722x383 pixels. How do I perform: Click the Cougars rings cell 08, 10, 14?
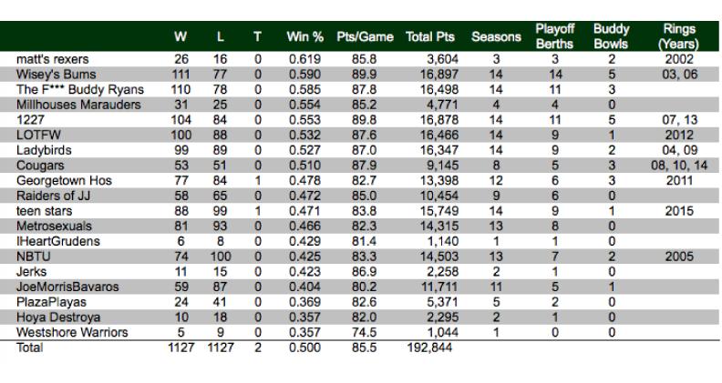point(679,165)
